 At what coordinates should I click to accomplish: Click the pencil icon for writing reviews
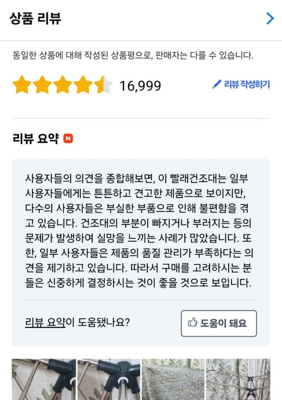216,84
